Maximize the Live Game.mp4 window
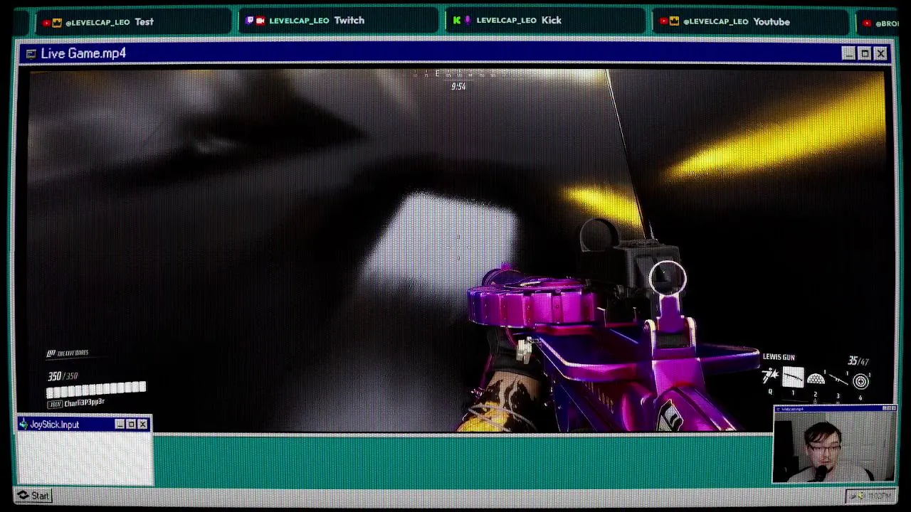 click(x=865, y=53)
